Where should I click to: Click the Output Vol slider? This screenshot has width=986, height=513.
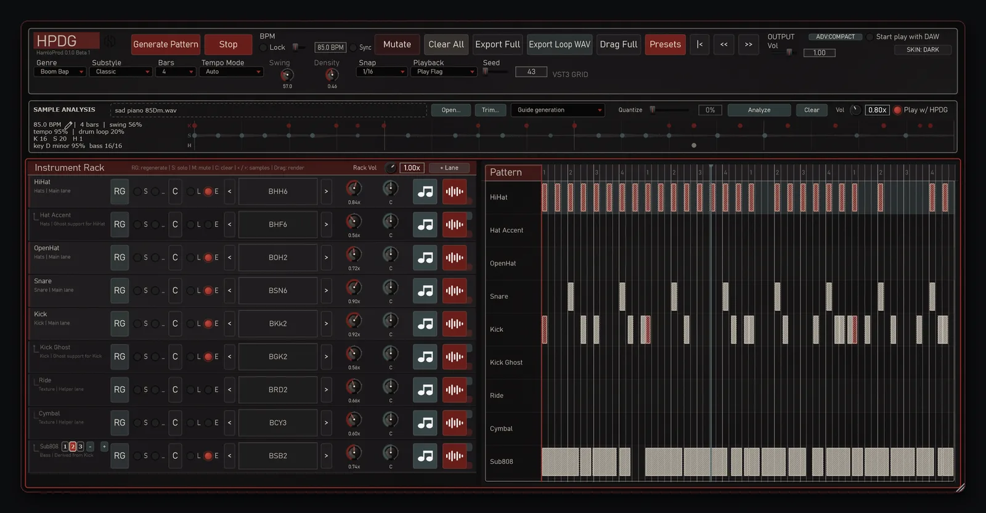[x=783, y=53]
